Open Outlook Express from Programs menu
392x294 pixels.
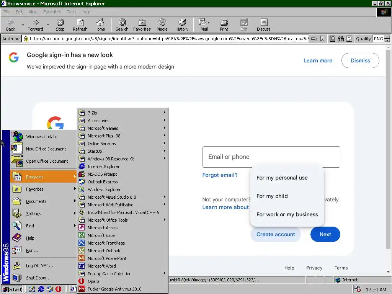pos(122,182)
